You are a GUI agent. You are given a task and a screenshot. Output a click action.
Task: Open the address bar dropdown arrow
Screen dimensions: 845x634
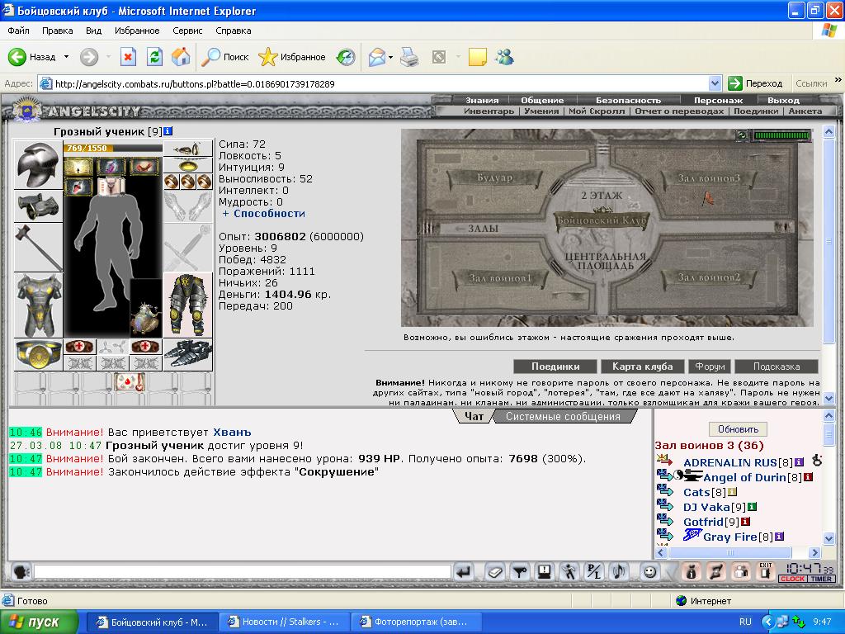tap(715, 83)
